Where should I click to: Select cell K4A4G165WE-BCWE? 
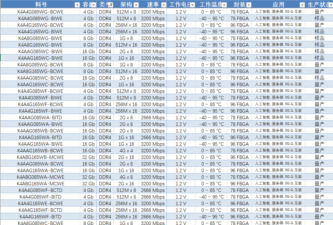coord(40,203)
